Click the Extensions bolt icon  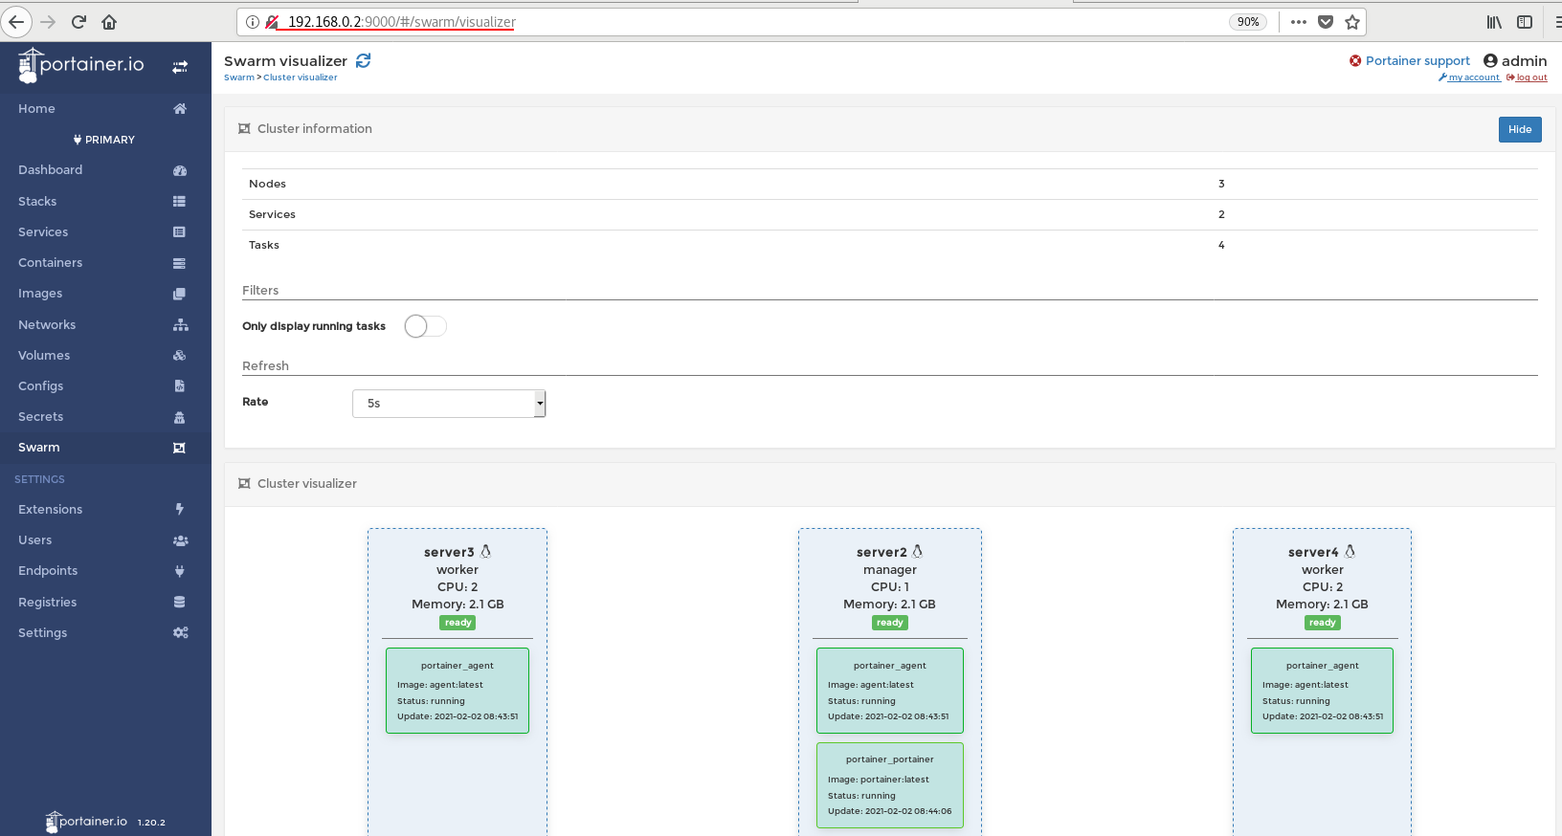180,510
